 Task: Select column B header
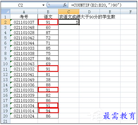click(48, 12)
